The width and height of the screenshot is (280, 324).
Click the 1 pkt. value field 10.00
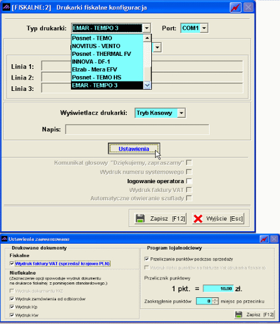click(x=218, y=288)
